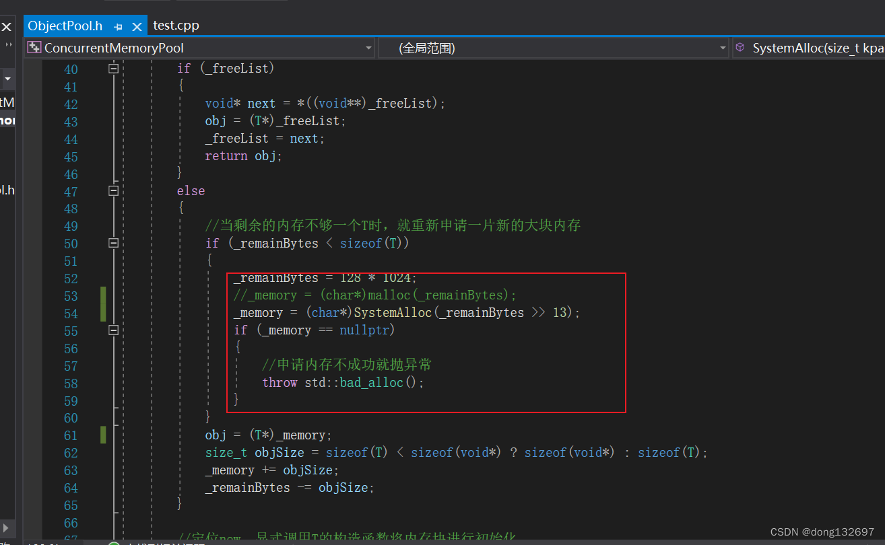The image size is (885, 545).
Task: Collapse the if (_remainBytes < sizeof(T)) block
Action: tap(114, 243)
